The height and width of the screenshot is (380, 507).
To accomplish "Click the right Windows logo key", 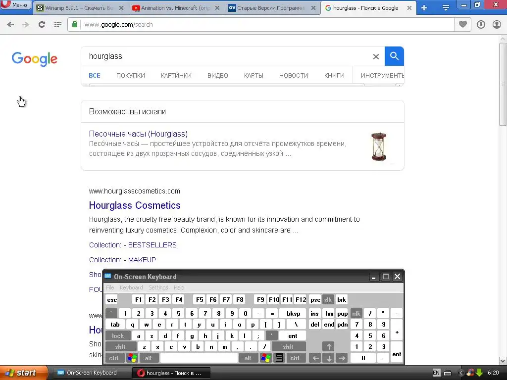I will click(x=266, y=358).
